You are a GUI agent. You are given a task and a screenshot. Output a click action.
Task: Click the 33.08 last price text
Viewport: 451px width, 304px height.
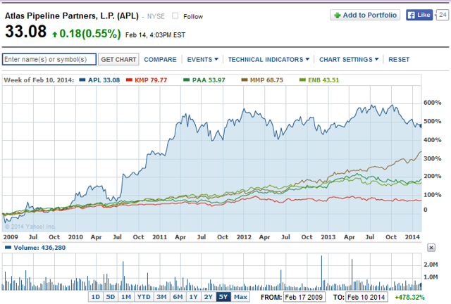pos(25,32)
